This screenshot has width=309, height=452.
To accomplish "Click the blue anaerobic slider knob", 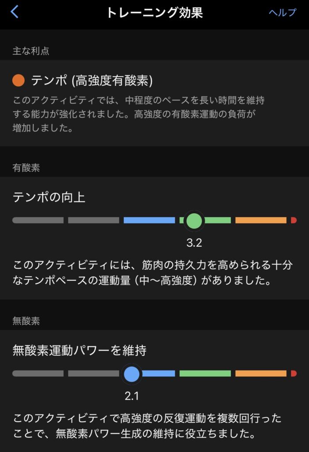I will coord(131,374).
